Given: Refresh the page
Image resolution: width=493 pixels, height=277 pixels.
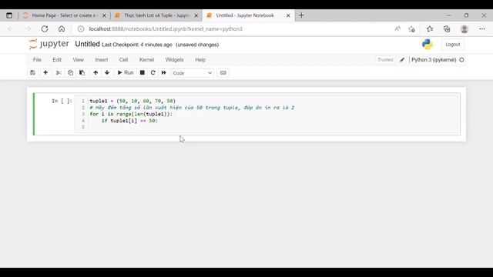Looking at the screenshot, I should click(45, 29).
